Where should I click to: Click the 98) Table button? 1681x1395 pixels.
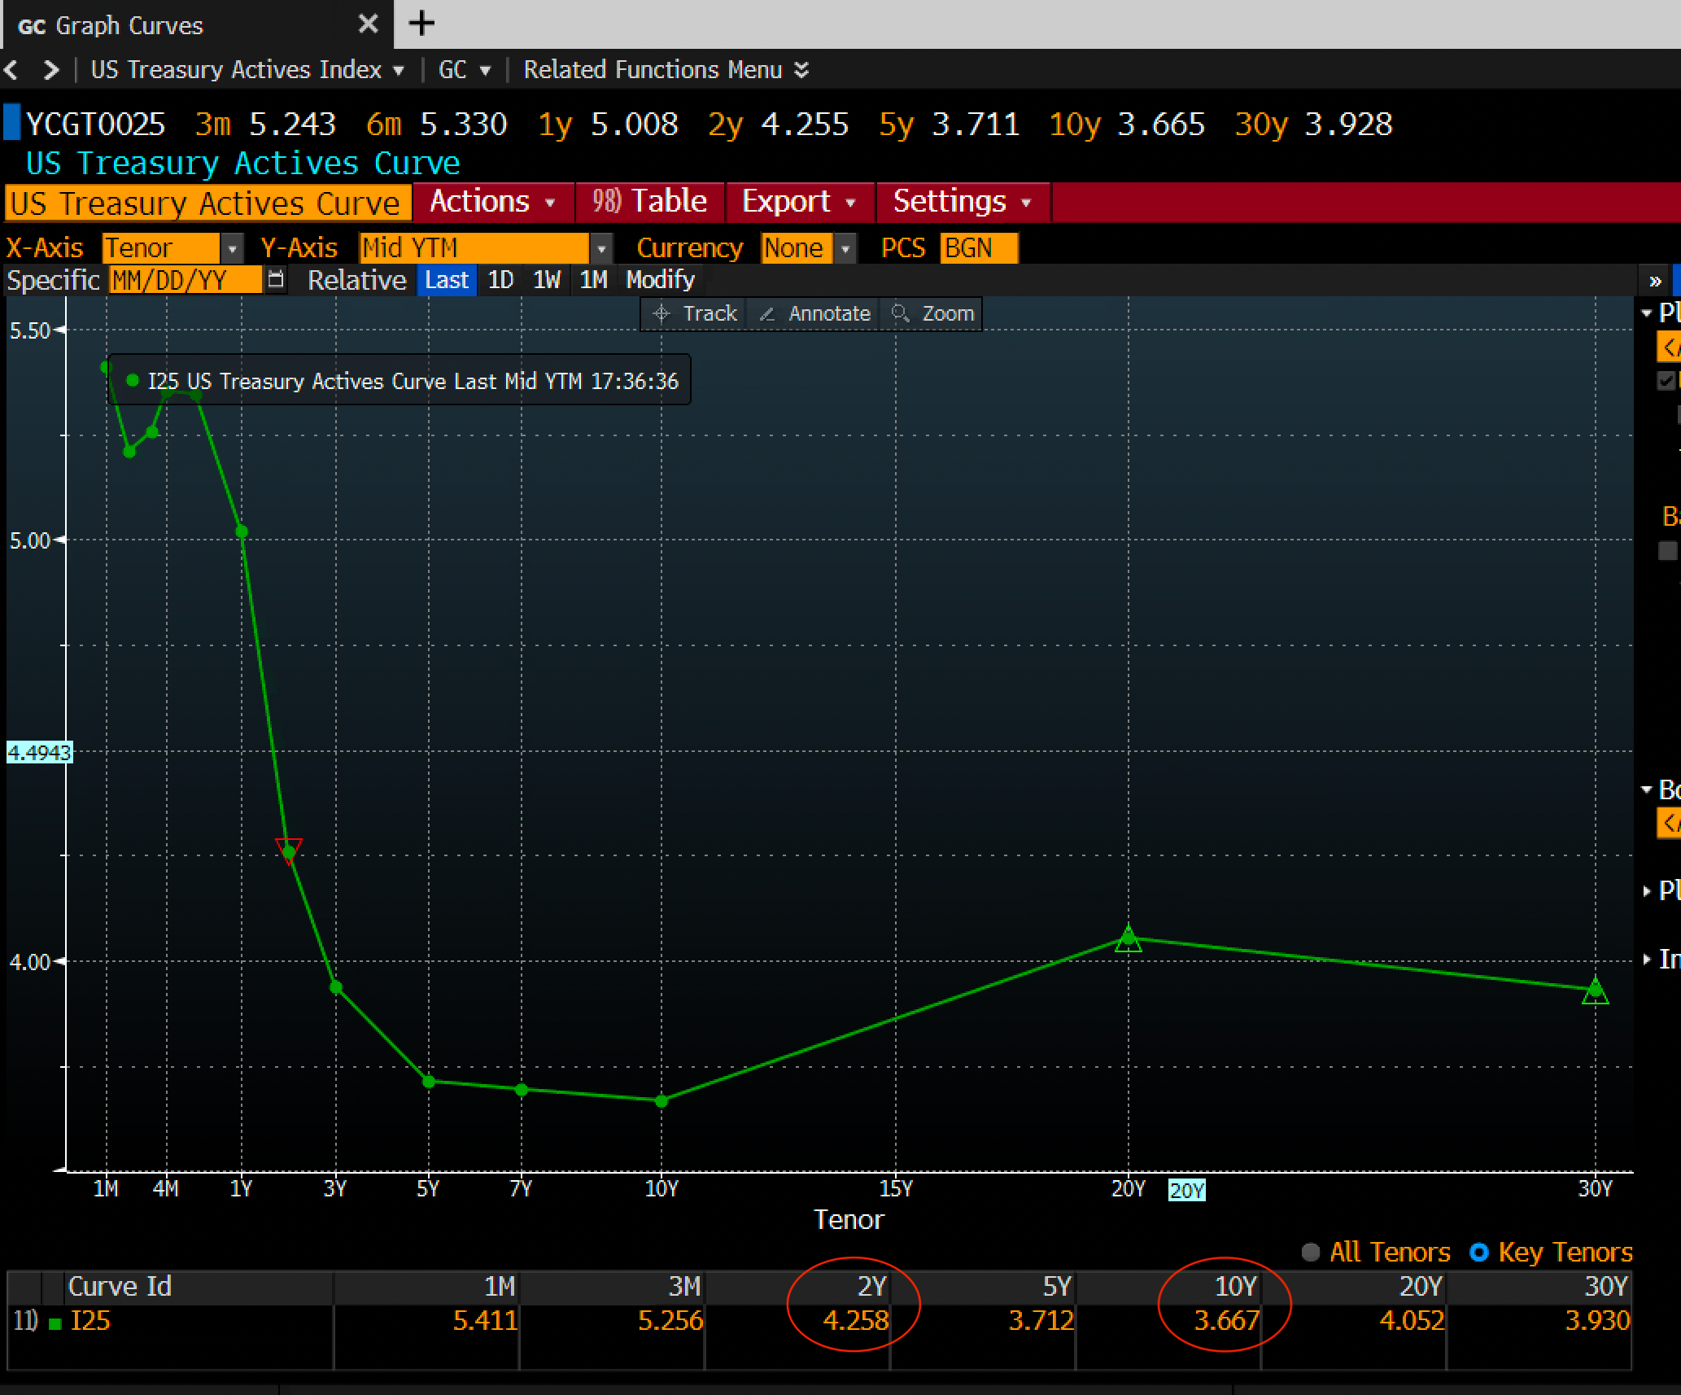(650, 201)
